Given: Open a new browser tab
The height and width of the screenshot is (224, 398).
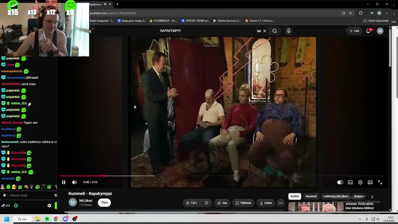Looking at the screenshot, I should [117, 4].
